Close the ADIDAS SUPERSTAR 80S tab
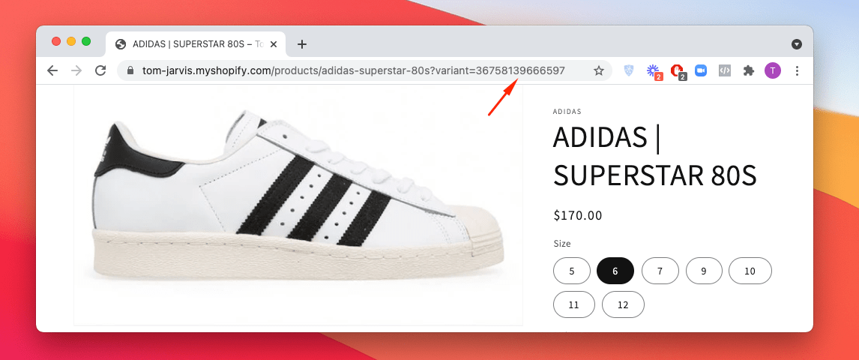The width and height of the screenshot is (859, 360). coord(274,44)
